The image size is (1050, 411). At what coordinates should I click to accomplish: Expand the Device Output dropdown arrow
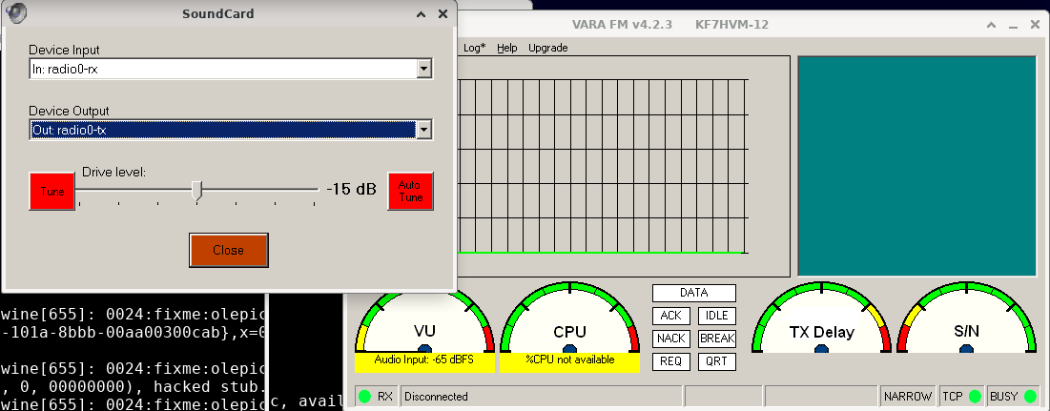[x=424, y=130]
